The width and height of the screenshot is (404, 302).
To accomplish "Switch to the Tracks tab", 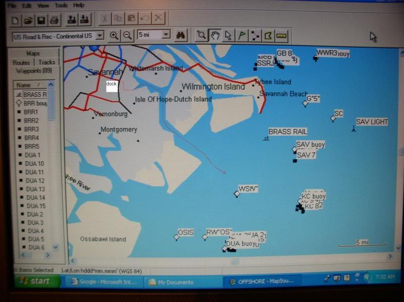I will point(47,62).
